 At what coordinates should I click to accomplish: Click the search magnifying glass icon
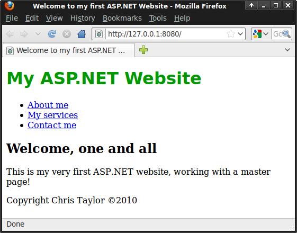click(x=286, y=34)
